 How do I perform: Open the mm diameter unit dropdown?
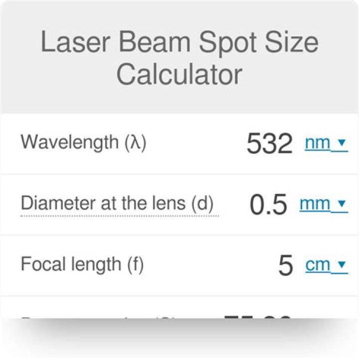315,204
